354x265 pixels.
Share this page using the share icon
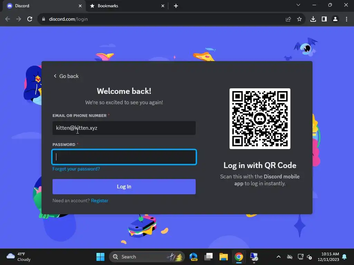pyautogui.click(x=288, y=19)
